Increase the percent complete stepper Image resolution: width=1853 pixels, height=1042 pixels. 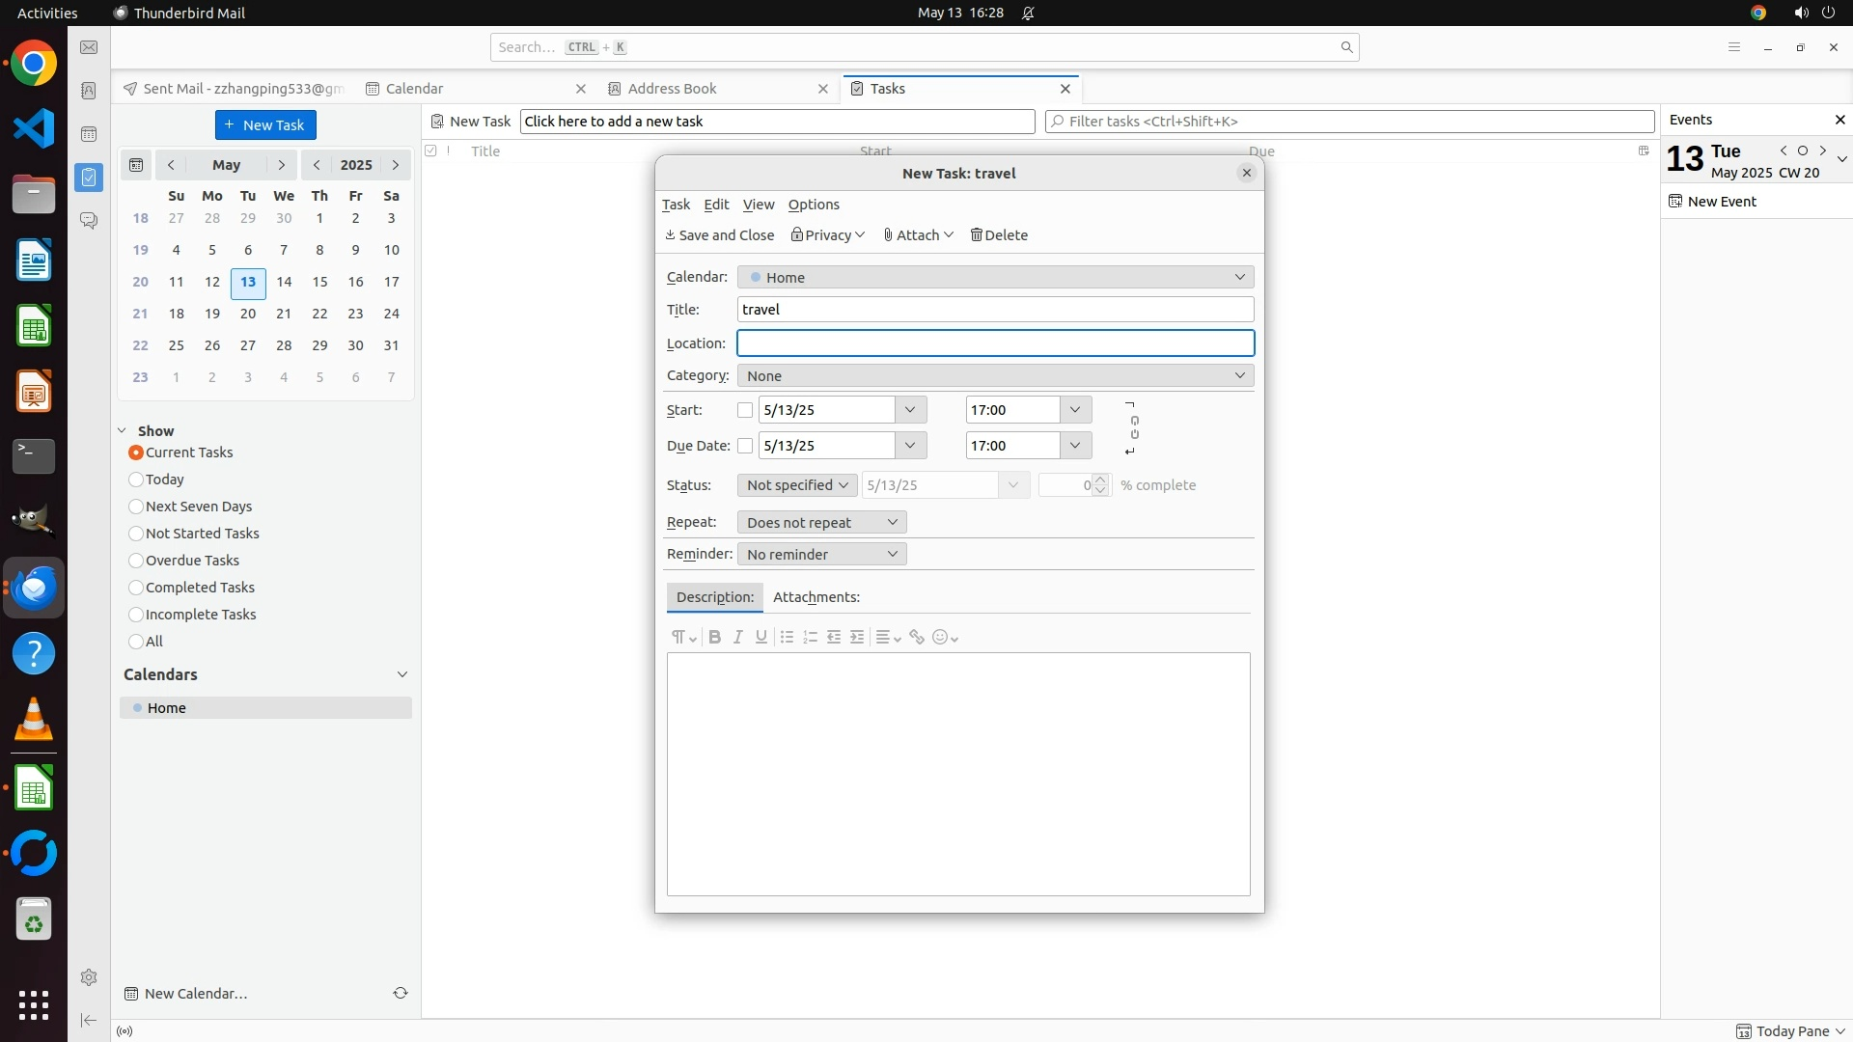point(1100,480)
